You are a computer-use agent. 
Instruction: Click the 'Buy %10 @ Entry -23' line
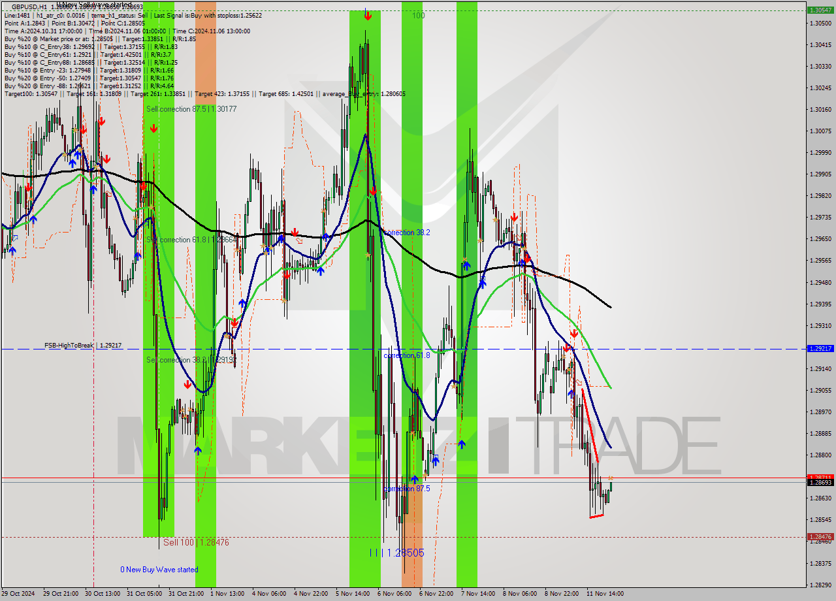coord(89,70)
